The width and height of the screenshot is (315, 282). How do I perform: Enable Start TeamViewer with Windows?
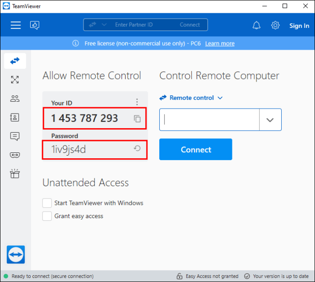click(47, 203)
